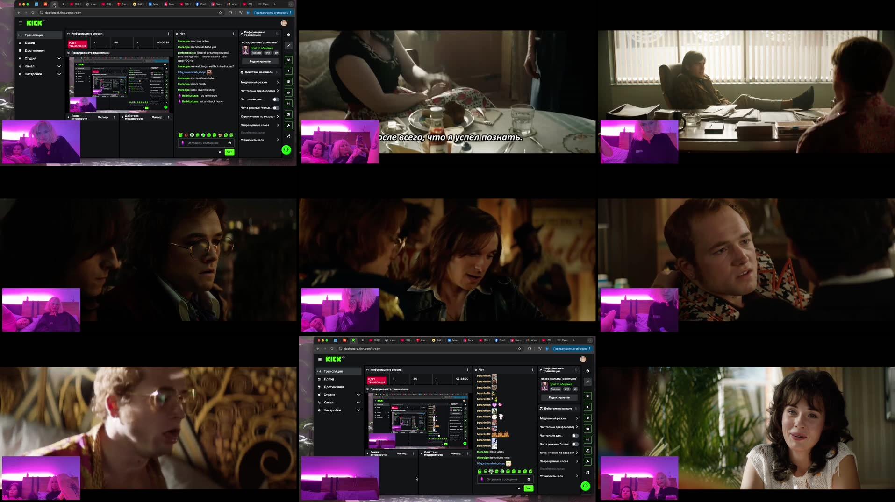This screenshot has height=502, width=895.
Task: Click 'Просто общение' category in the 00:00:24 dashboard
Action: (x=262, y=48)
